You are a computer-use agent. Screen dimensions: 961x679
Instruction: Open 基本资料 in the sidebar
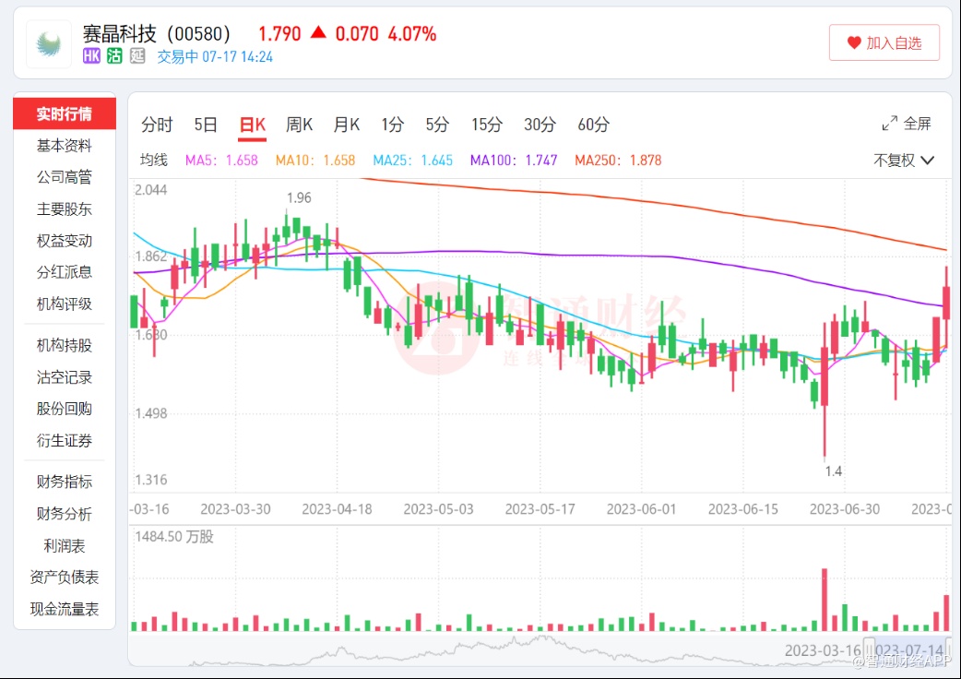click(65, 146)
